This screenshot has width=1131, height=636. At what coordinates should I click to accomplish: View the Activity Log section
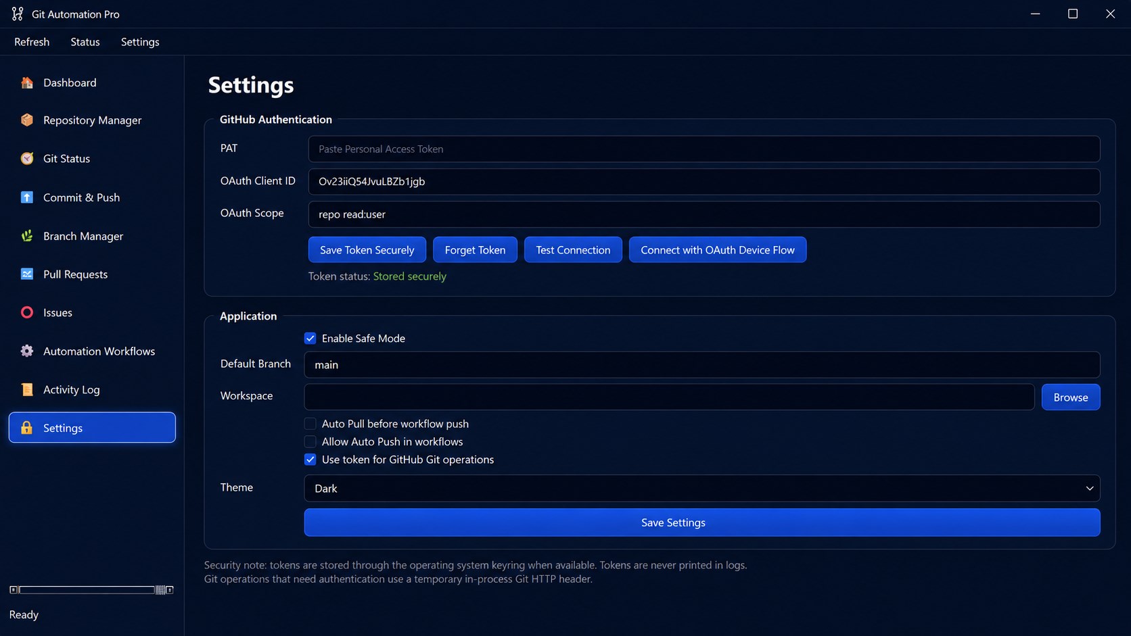pos(92,389)
